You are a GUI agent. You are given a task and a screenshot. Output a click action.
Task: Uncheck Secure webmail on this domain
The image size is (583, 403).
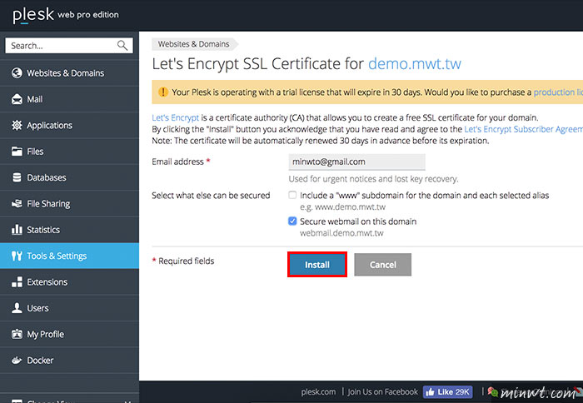(292, 221)
